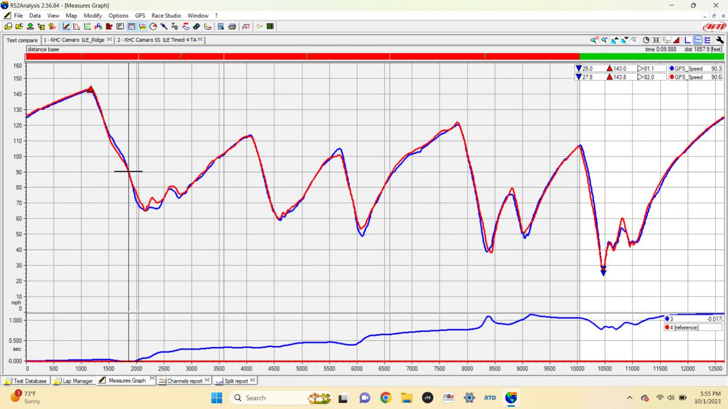The image size is (728, 409).
Task: Click the blue minimum speed triangle marker
Action: (x=603, y=272)
